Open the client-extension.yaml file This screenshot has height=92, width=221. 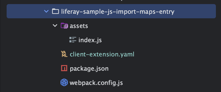tap(102, 54)
